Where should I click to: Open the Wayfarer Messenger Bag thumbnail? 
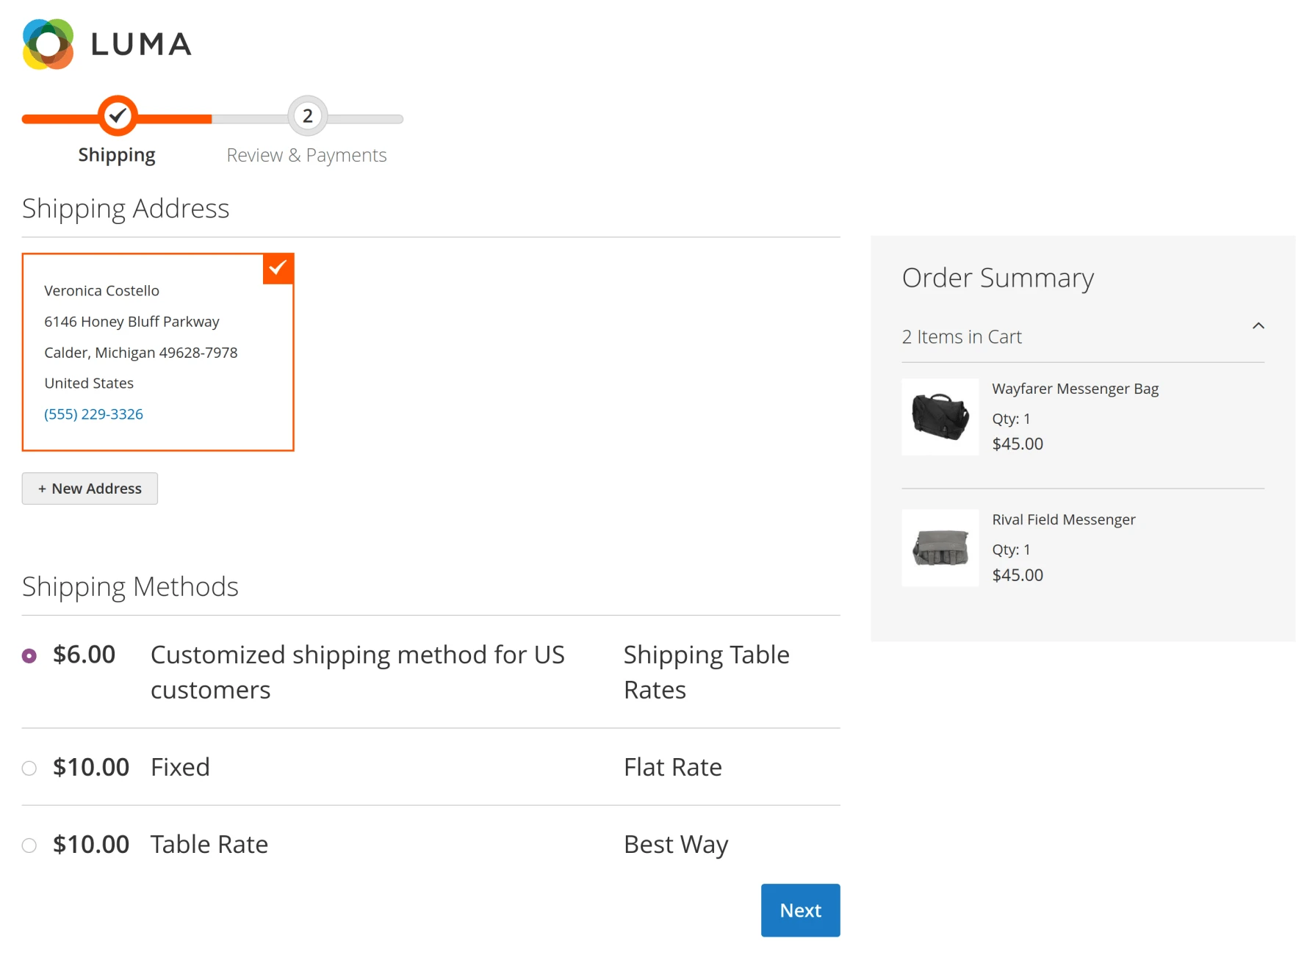[940, 417]
